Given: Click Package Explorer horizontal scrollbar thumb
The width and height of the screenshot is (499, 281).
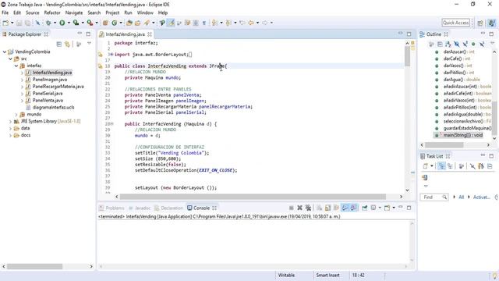Looking at the screenshot, I should pos(34,266).
